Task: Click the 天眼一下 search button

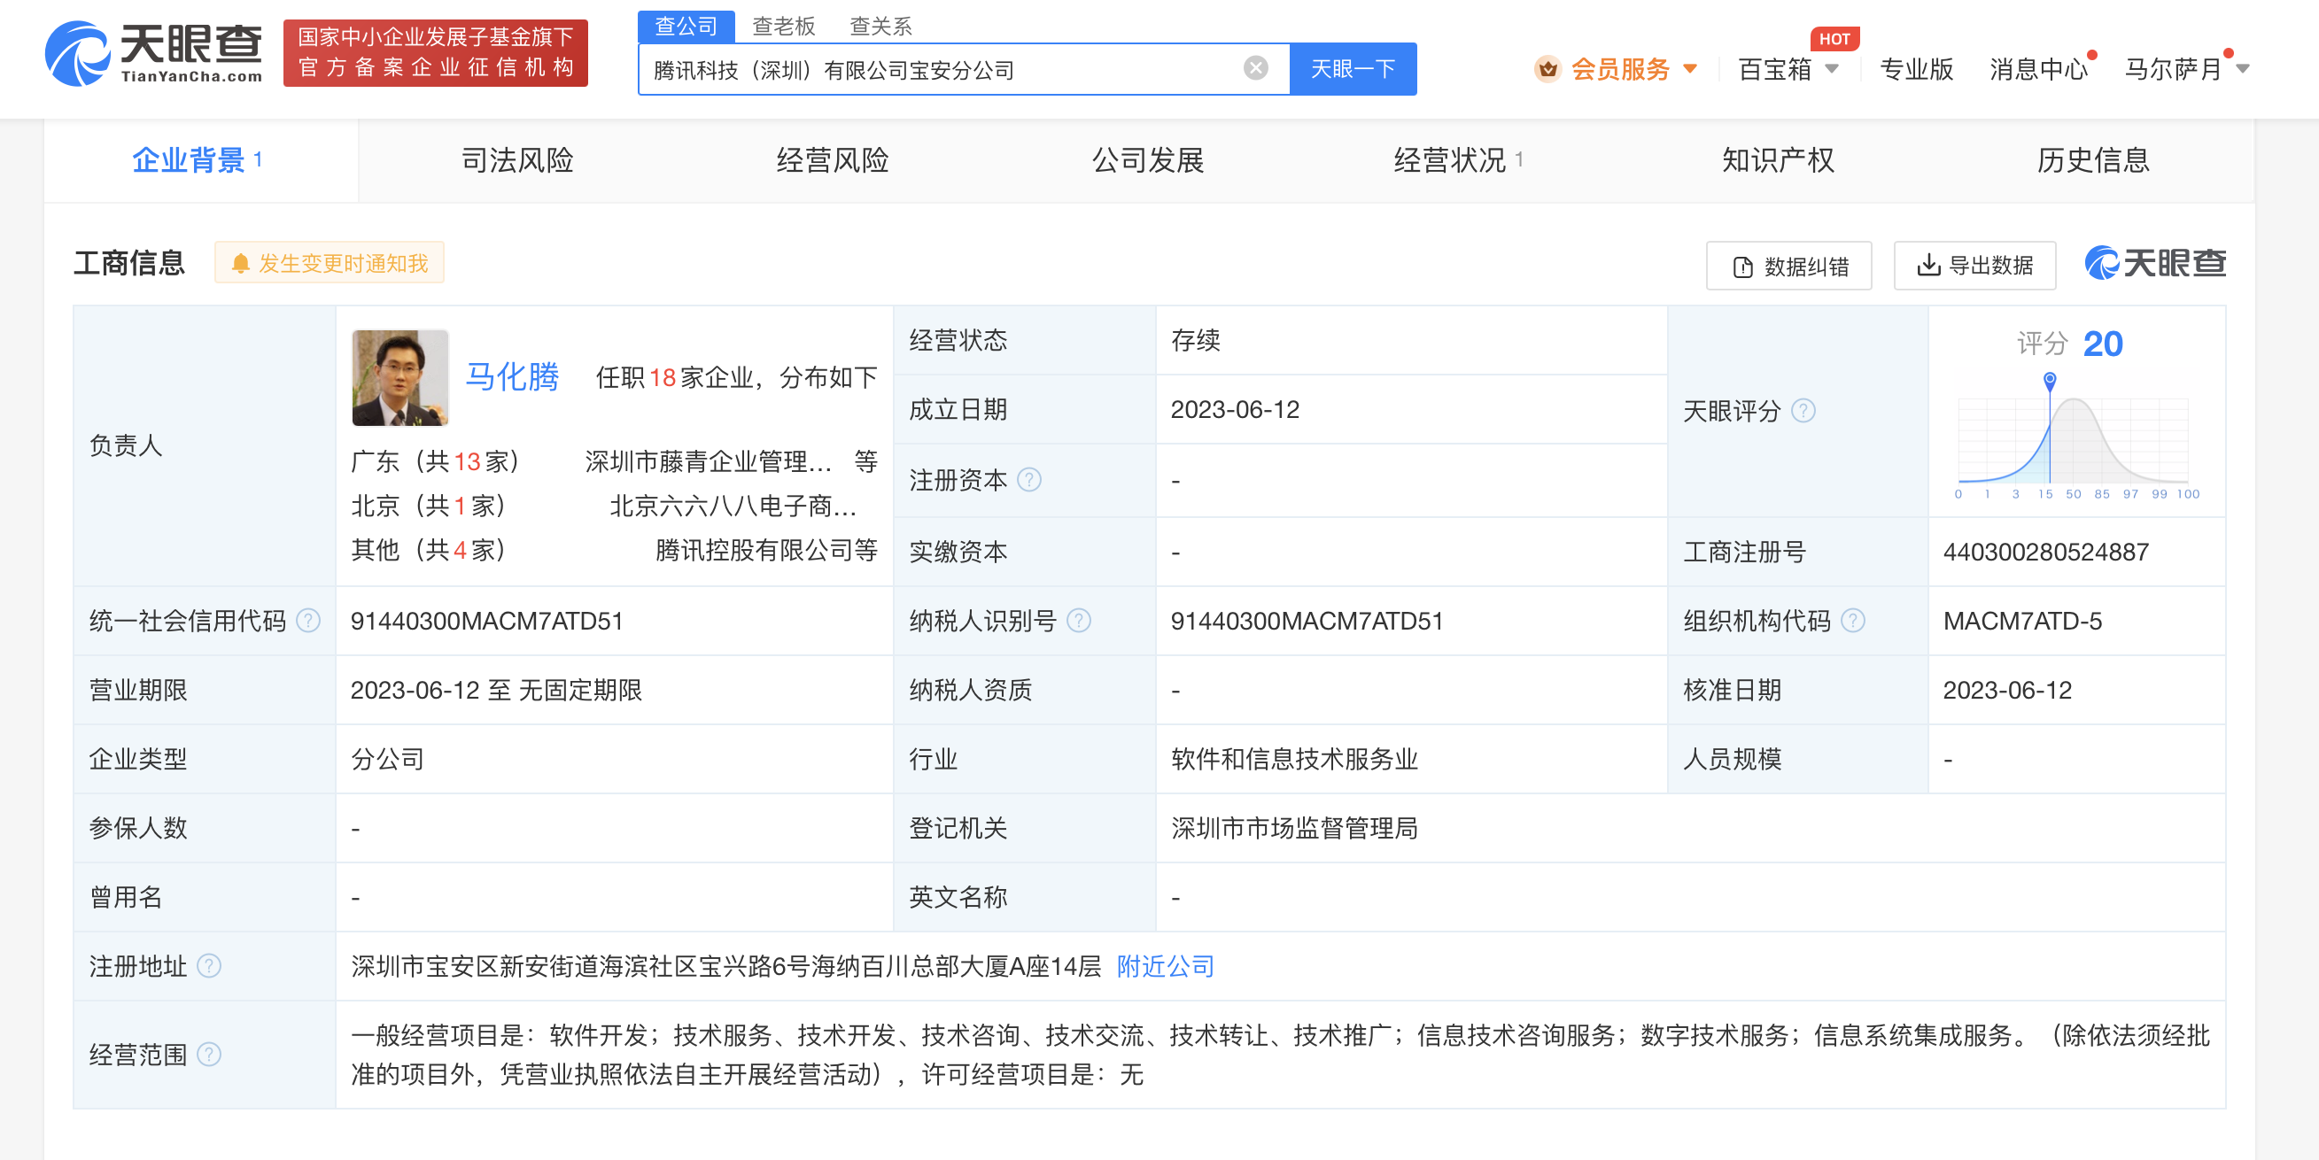Action: (1352, 69)
